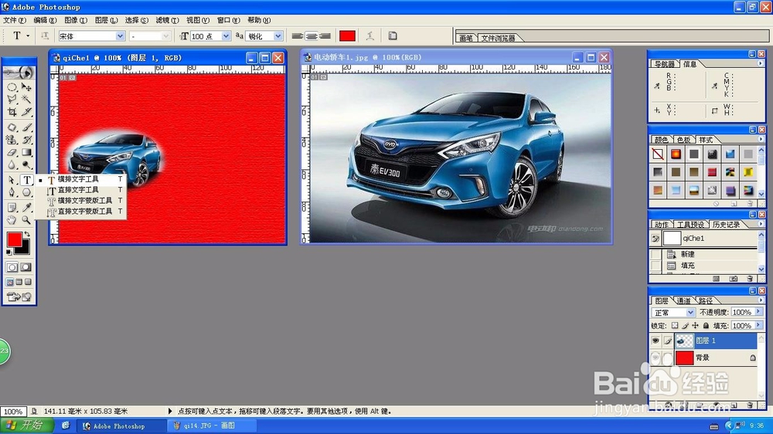The height and width of the screenshot is (434, 773).
Task: Click red foreground color swatch in toolbox
Action: tap(14, 239)
